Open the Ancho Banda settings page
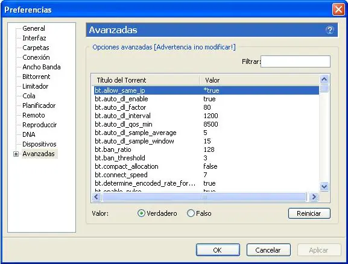This screenshot has height=264, width=348. [x=42, y=67]
